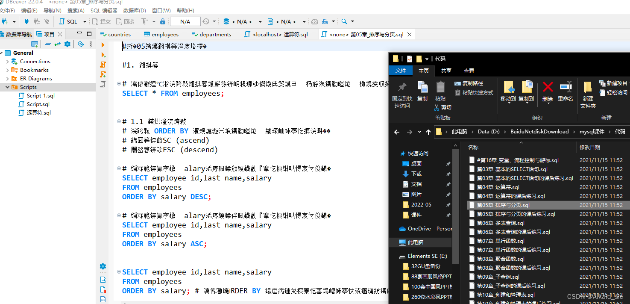Open SQL editor dropdown arrow

(85, 21)
